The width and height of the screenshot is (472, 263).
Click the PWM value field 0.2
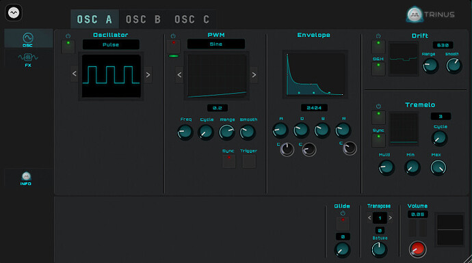[x=218, y=108]
